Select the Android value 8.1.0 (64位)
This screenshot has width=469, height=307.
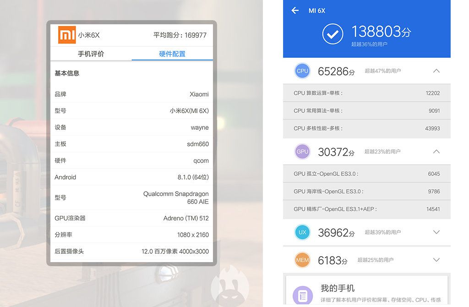[193, 177]
